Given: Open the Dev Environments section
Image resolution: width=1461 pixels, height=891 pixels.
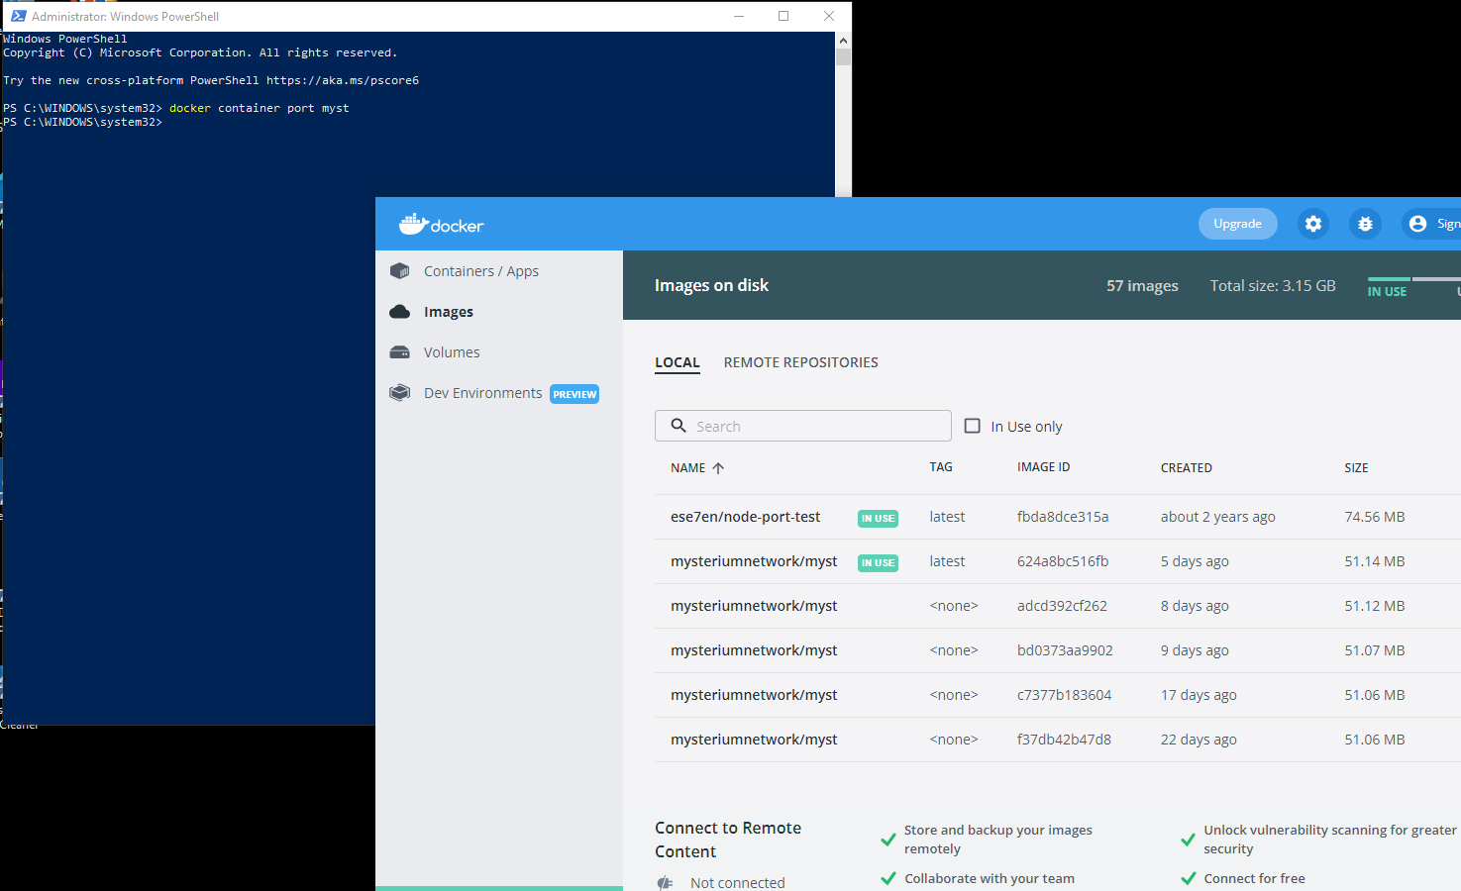Looking at the screenshot, I should (x=483, y=393).
